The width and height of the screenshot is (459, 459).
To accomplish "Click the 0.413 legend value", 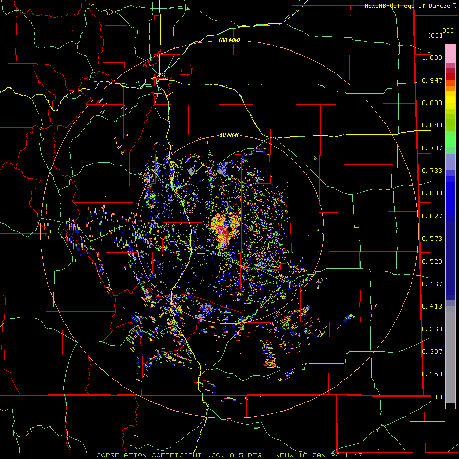I will [x=432, y=307].
